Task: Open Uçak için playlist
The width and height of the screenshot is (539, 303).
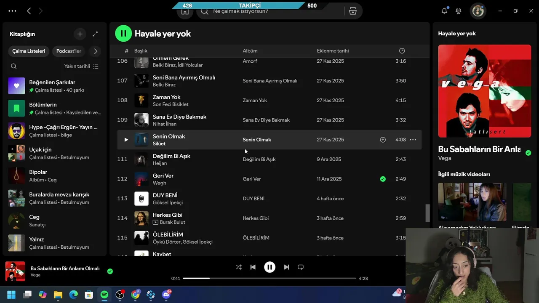Action: pos(54,153)
